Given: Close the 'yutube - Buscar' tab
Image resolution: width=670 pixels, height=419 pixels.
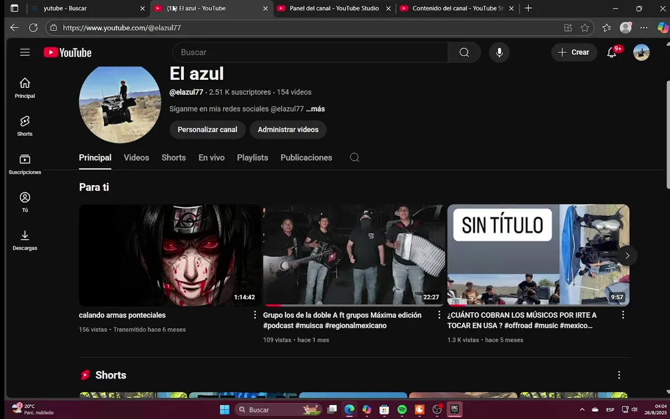Looking at the screenshot, I should (x=142, y=8).
